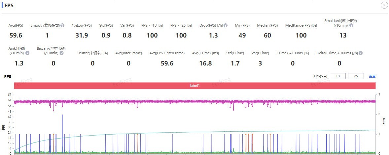Viewport: 389px width, 155px height.
Task: Click the BigJank help question icon
Action: pyautogui.click(x=62, y=53)
